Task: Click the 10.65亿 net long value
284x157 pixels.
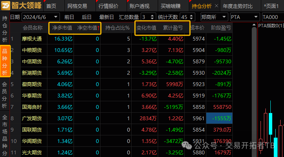Action: 63,50
